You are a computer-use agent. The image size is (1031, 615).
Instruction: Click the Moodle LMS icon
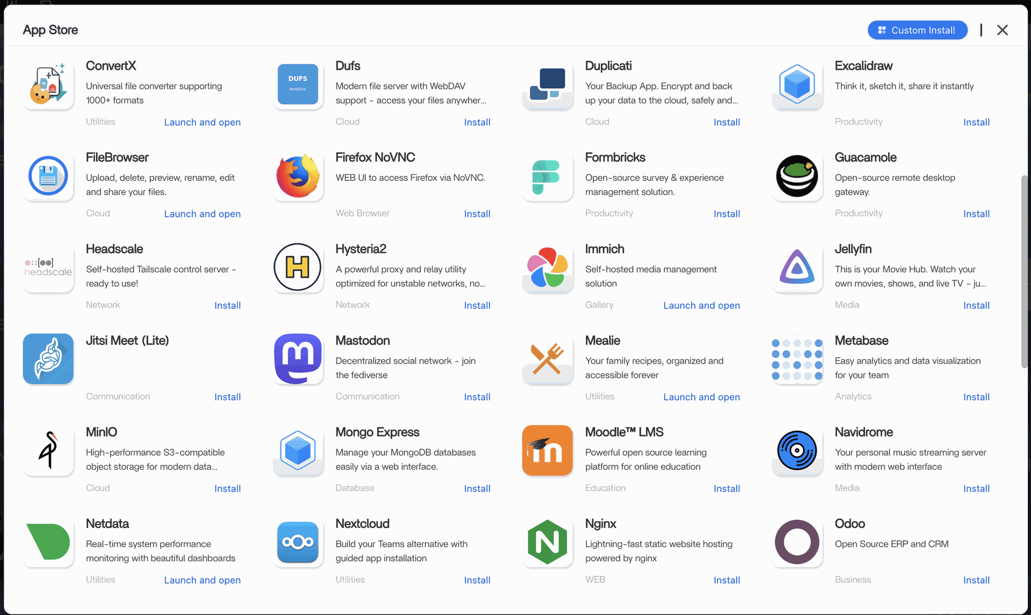tap(547, 451)
